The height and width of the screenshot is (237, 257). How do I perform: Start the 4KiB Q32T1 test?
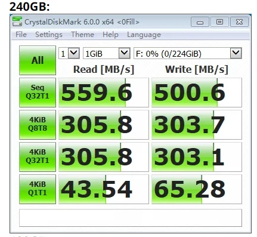[38, 157]
